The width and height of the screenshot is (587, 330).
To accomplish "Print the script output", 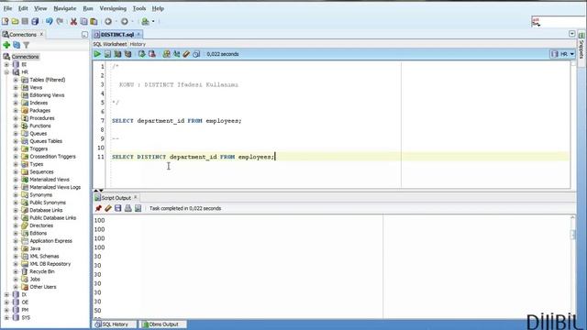I will point(128,208).
